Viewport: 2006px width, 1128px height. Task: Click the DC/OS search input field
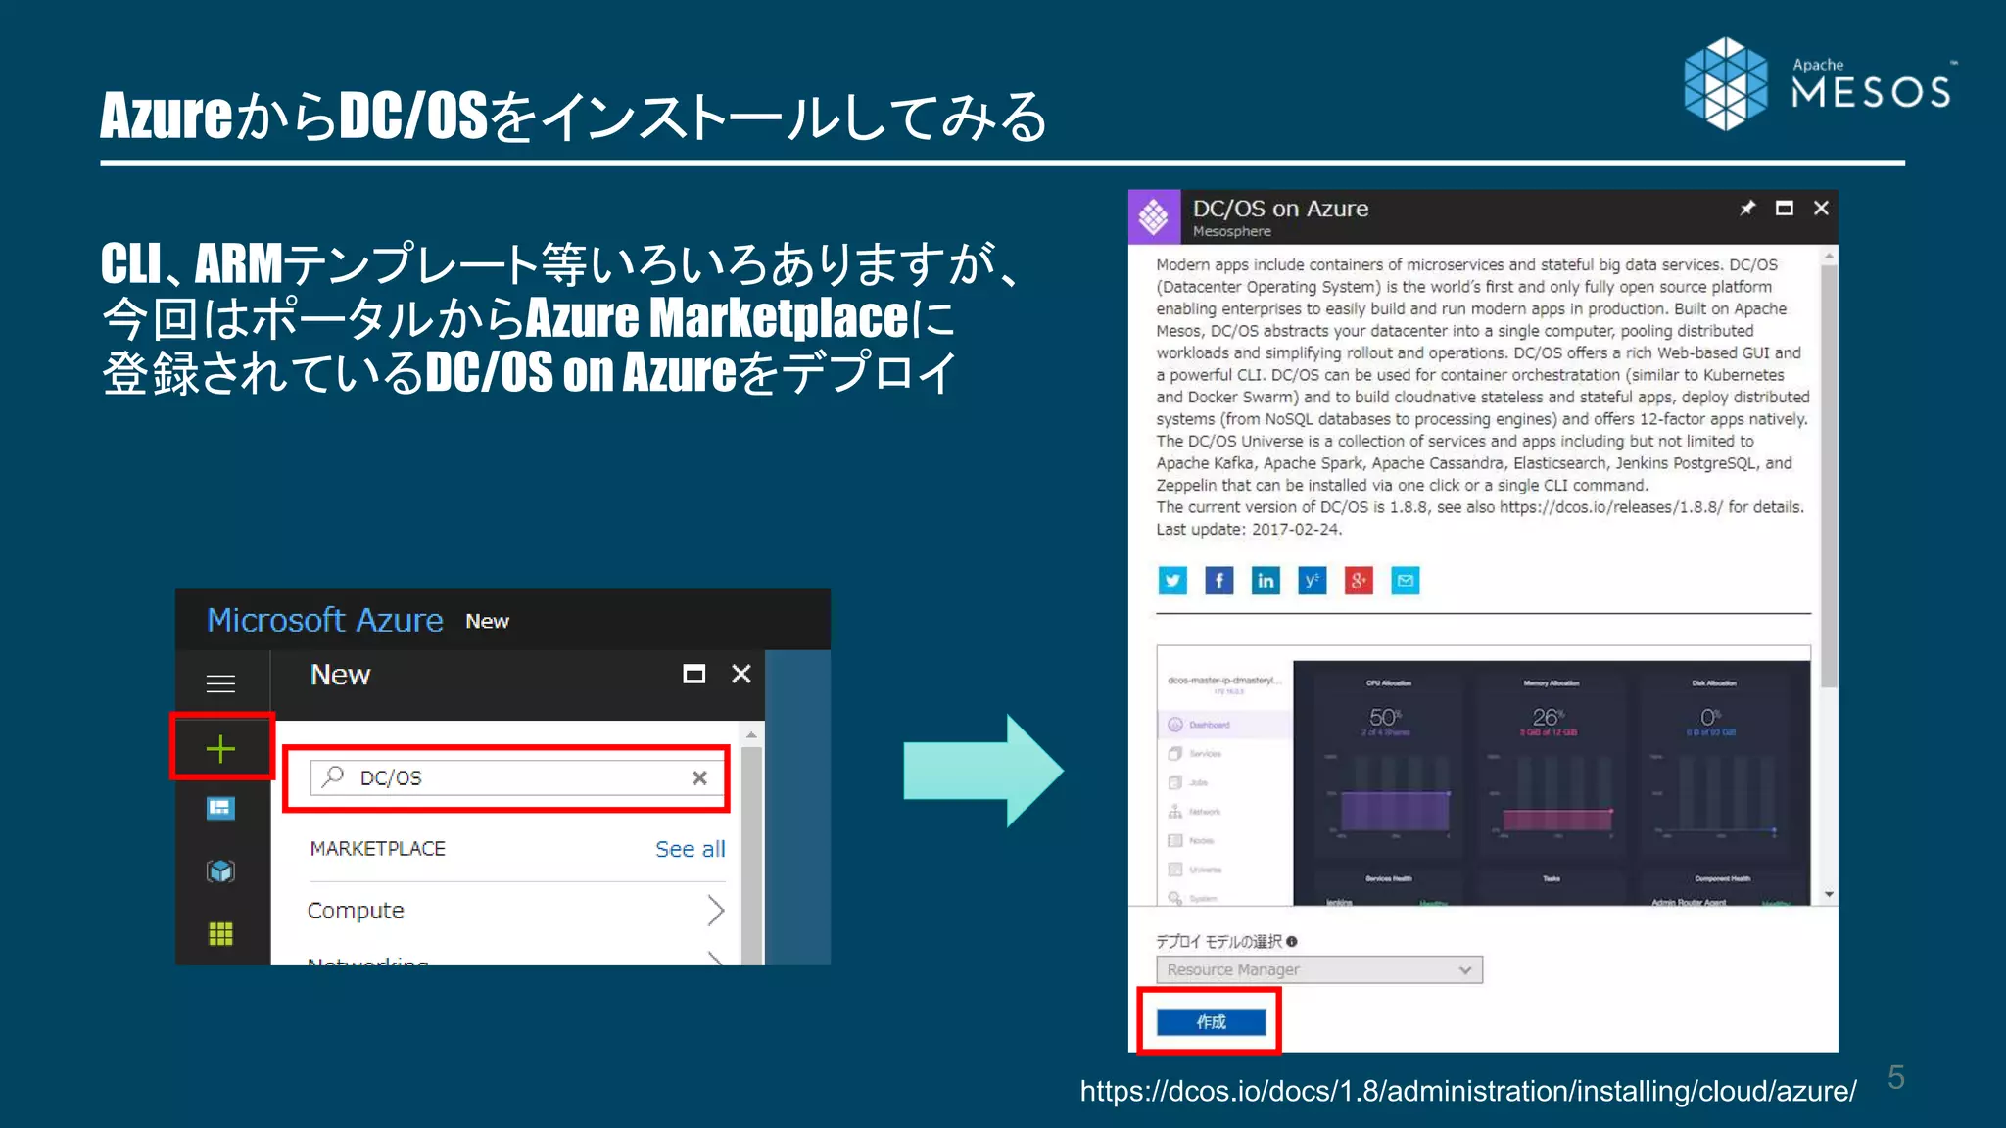(x=517, y=777)
